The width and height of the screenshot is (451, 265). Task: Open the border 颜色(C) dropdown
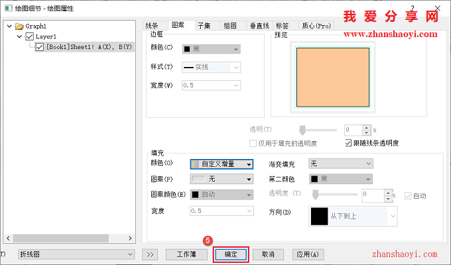coord(212,49)
